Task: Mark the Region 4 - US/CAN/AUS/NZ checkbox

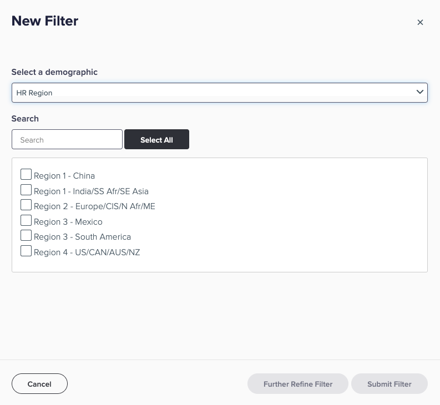Action: pyautogui.click(x=26, y=251)
